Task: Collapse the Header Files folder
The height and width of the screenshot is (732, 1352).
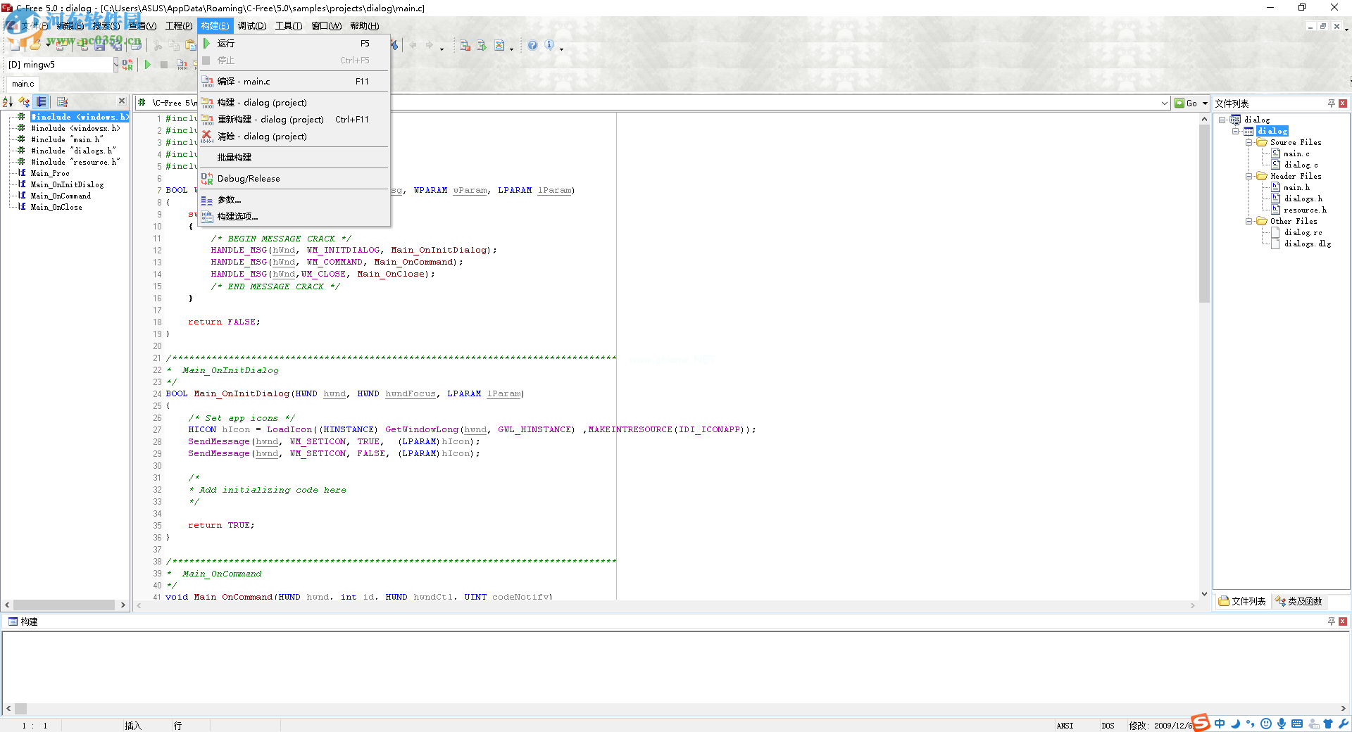Action: coord(1248,176)
